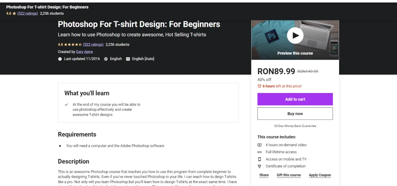Click the globe language icon

pos(106,59)
